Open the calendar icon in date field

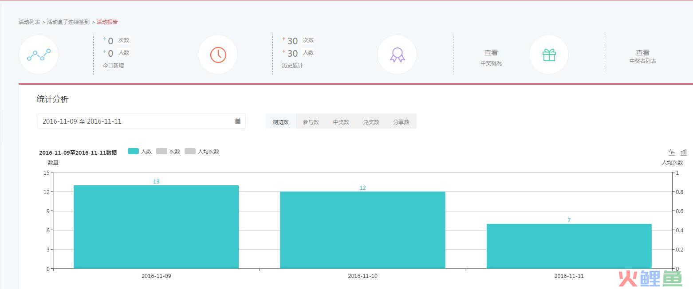238,121
